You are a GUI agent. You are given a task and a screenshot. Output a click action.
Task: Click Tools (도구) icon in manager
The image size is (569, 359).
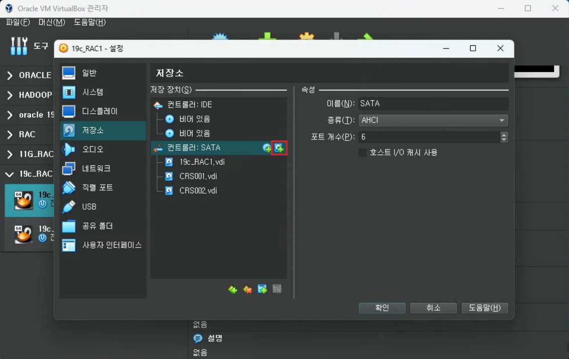pos(19,46)
